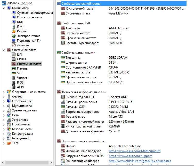Expand the Отображение branch
The width and height of the screenshot is (194, 166).
point(4,101)
